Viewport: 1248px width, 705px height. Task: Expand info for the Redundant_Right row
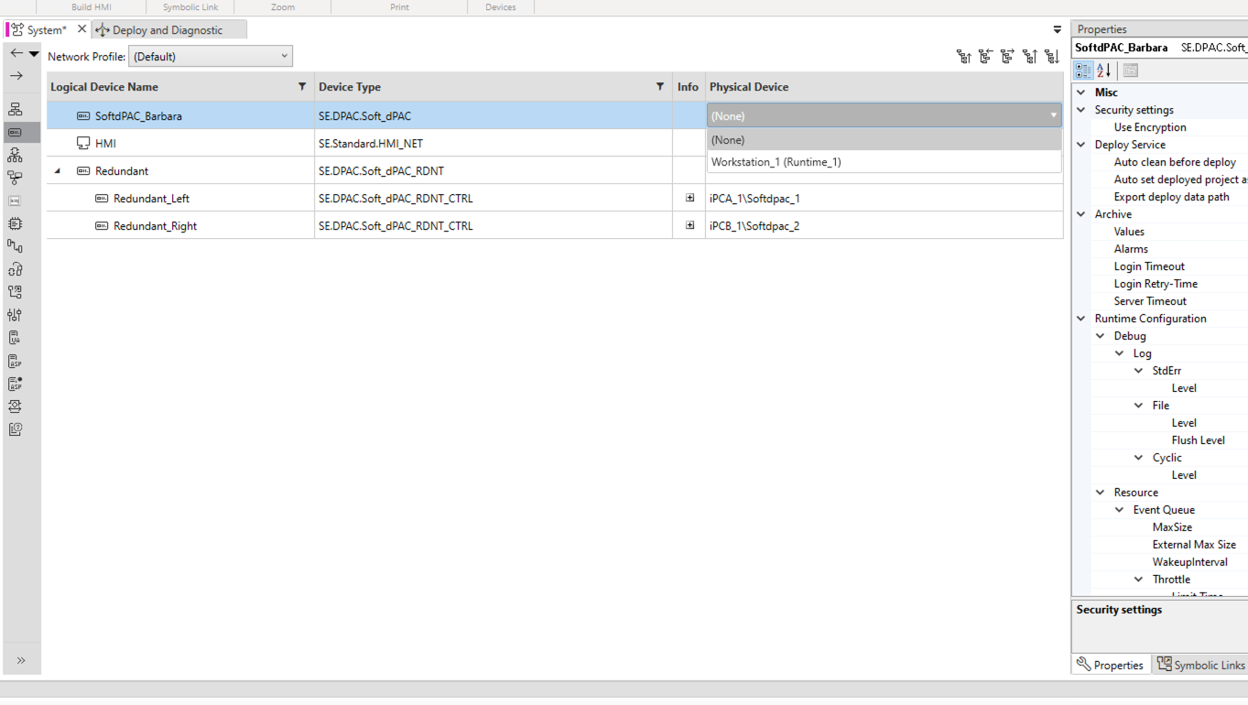[x=689, y=225]
